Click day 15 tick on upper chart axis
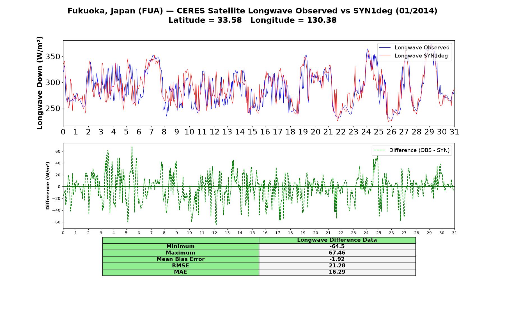 [252, 132]
